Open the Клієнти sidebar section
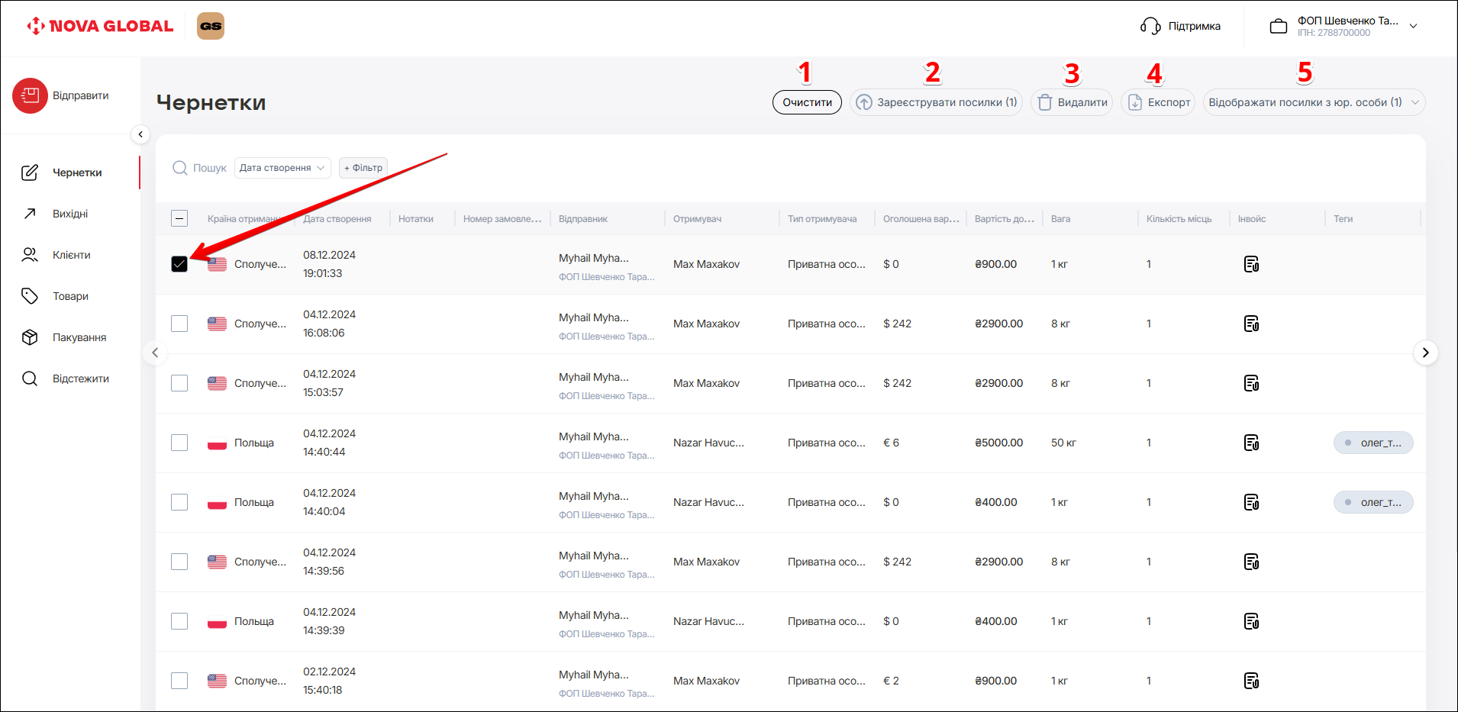1458x712 pixels. 71,255
